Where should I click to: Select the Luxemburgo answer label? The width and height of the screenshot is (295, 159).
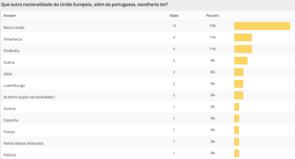pos(14,86)
